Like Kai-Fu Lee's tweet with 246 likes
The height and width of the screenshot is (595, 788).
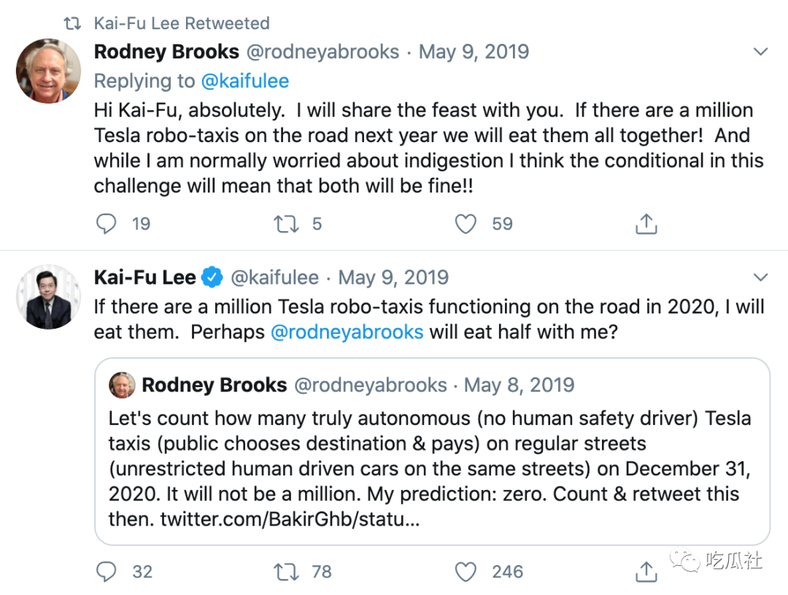coord(466,572)
